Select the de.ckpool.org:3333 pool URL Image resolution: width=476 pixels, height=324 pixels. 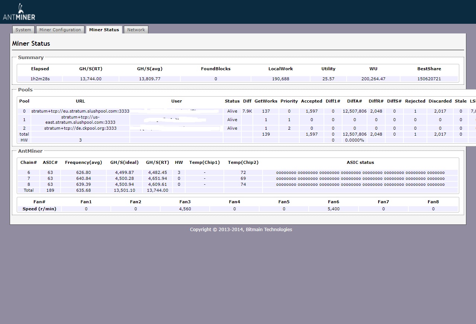click(x=80, y=128)
